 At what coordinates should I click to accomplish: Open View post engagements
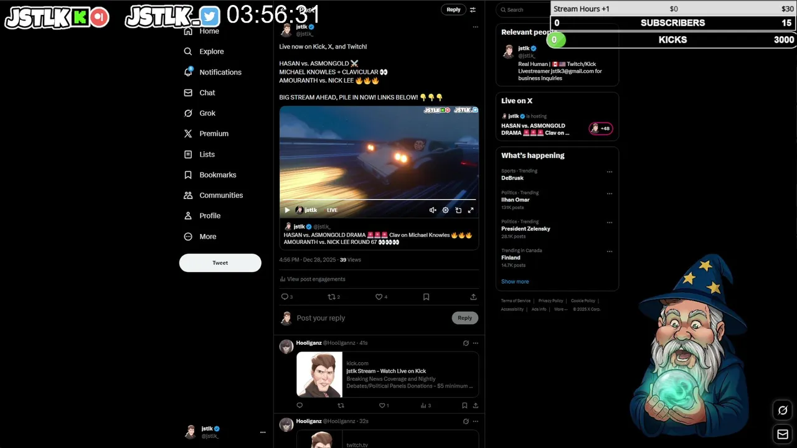[313, 279]
